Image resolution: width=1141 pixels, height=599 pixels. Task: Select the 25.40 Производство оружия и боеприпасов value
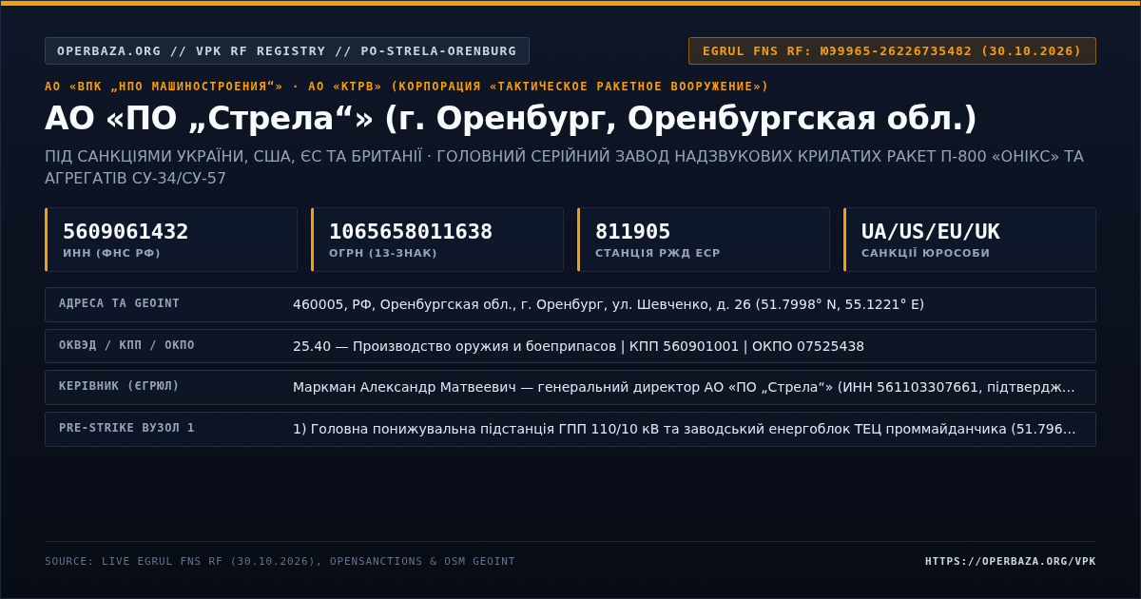[578, 346]
